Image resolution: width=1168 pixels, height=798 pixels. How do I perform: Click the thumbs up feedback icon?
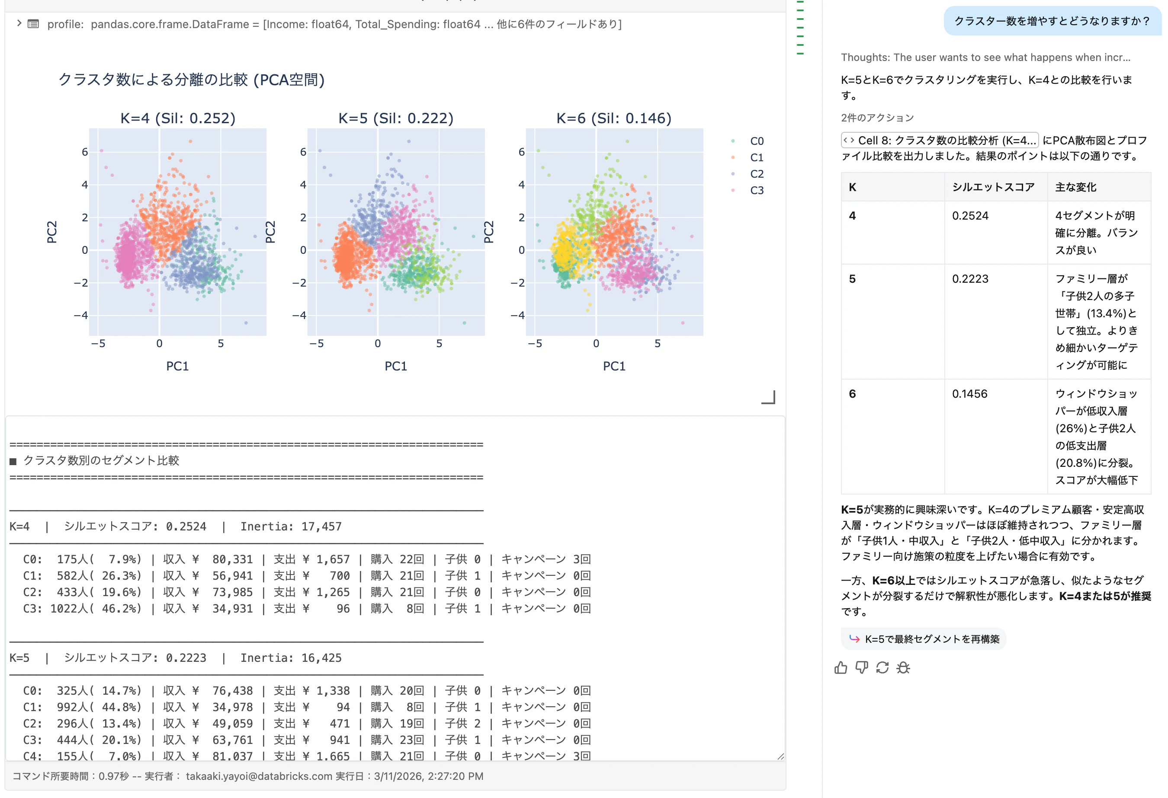click(x=841, y=667)
